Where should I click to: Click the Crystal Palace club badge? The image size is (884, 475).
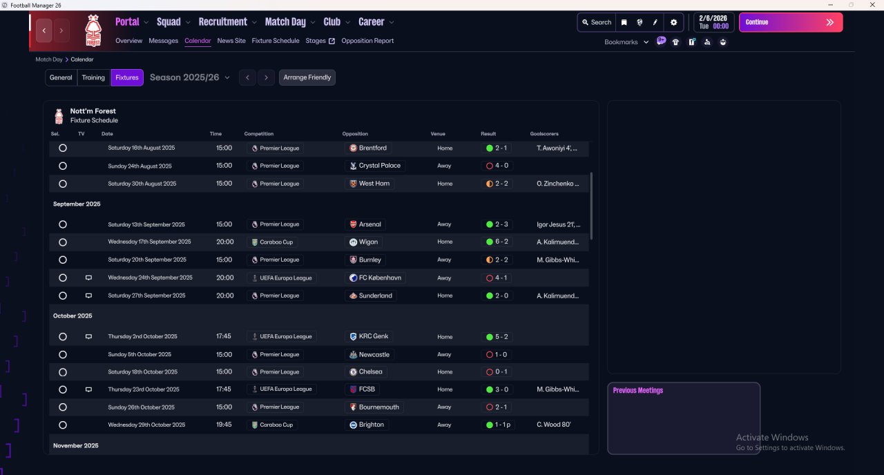coord(353,166)
